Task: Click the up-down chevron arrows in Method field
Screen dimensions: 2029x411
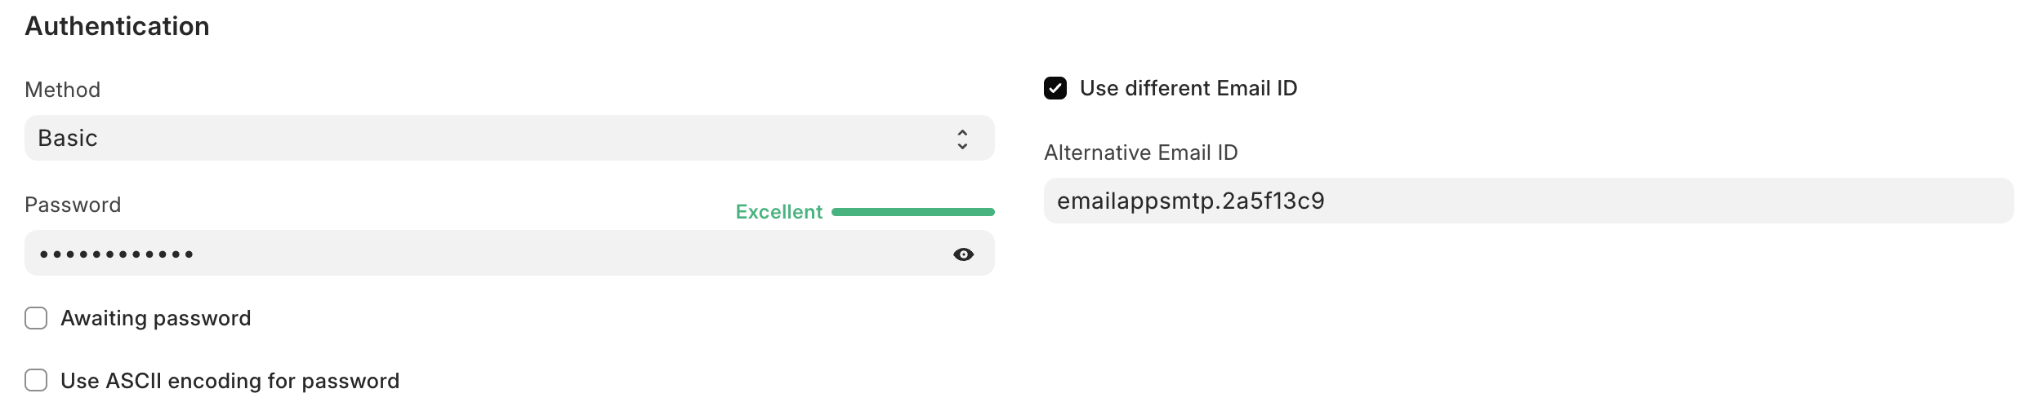Action: click(x=962, y=139)
